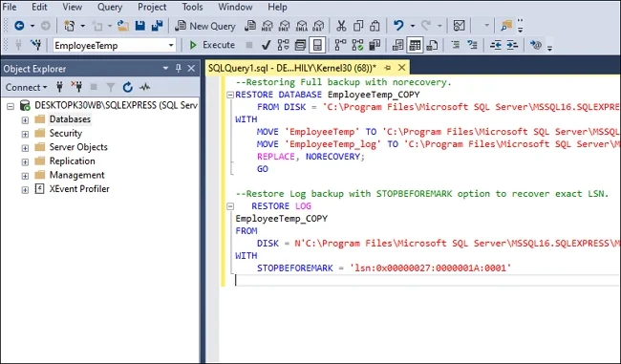This screenshot has width=621, height=364.
Task: Open the Tools menu
Action: pyautogui.click(x=192, y=7)
